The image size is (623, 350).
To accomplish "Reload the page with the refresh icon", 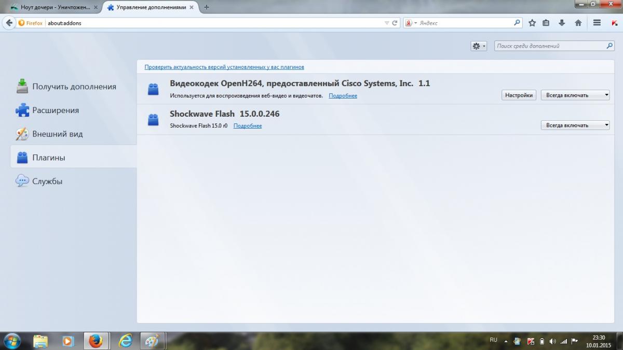I will tap(395, 23).
